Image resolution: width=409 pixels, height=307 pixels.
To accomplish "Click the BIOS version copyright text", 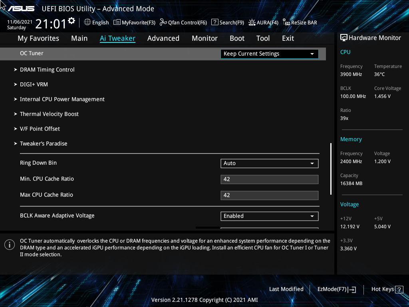I will pos(204,300).
